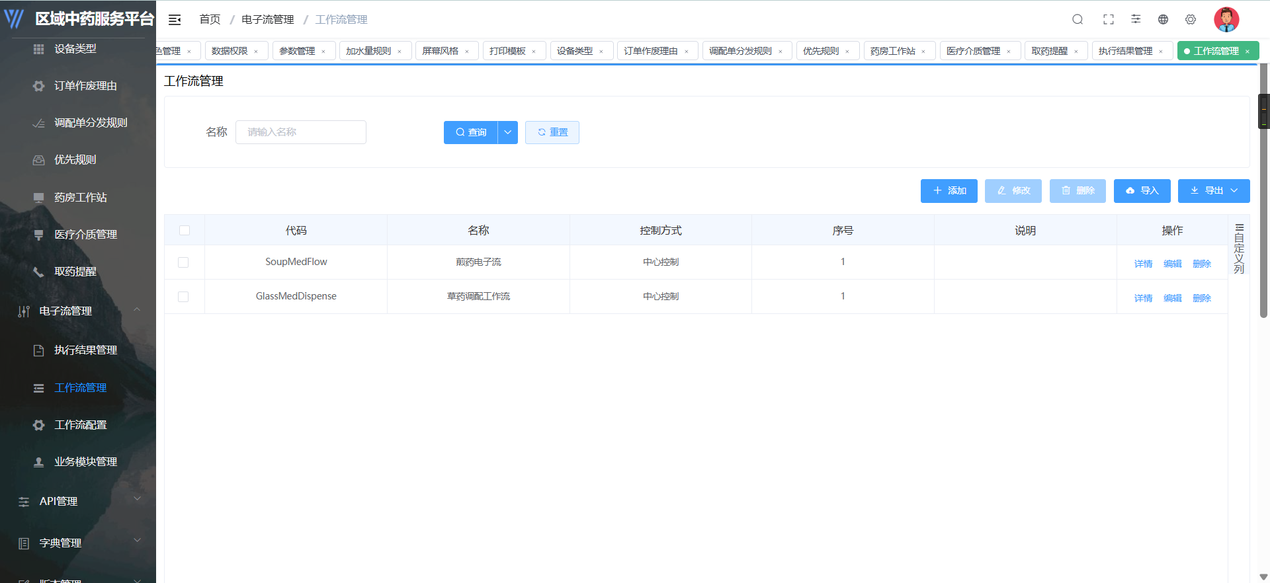This screenshot has height=583, width=1270.
Task: Click the 工作流配置 gear icon
Action: 39,425
